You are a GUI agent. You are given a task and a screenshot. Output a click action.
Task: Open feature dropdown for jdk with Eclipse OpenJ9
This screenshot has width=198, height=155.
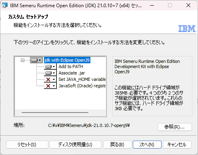(36, 60)
